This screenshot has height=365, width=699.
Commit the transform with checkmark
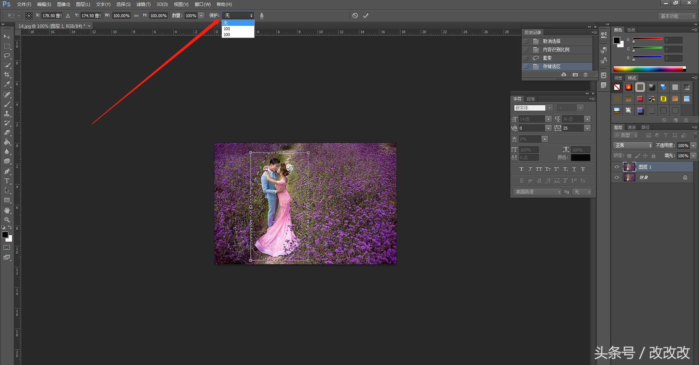[x=366, y=16]
